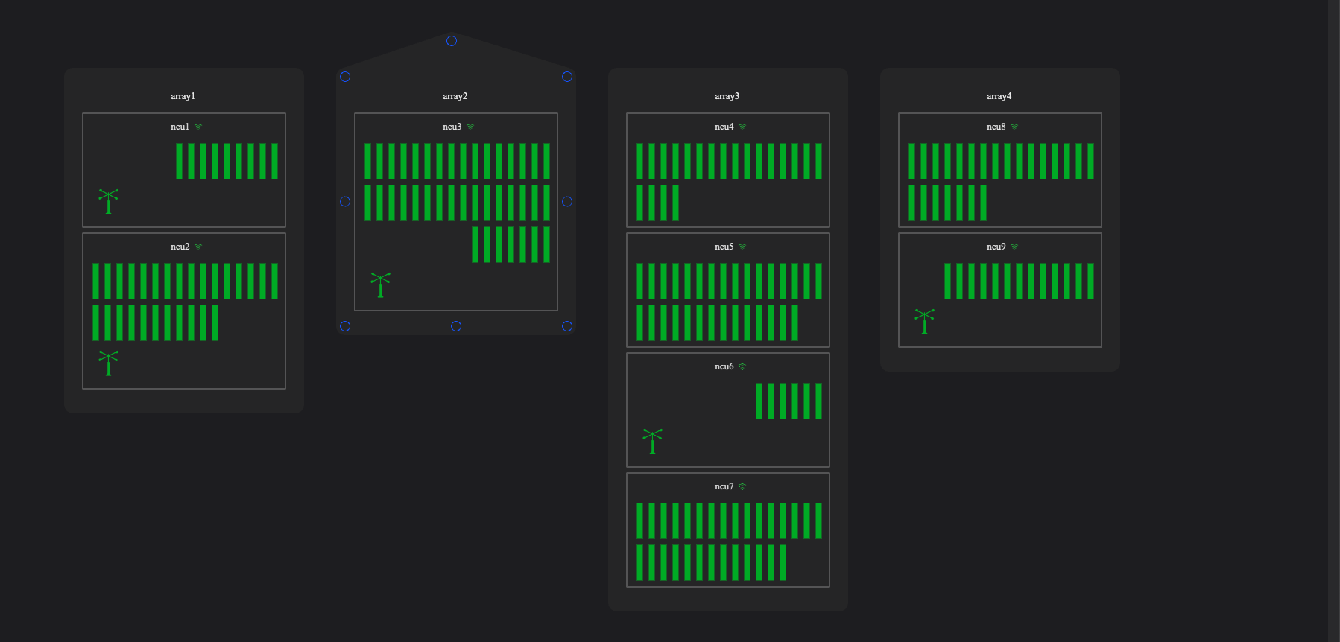This screenshot has height=642, width=1340.
Task: Select the weather station icon in ncu1
Action: 108,201
